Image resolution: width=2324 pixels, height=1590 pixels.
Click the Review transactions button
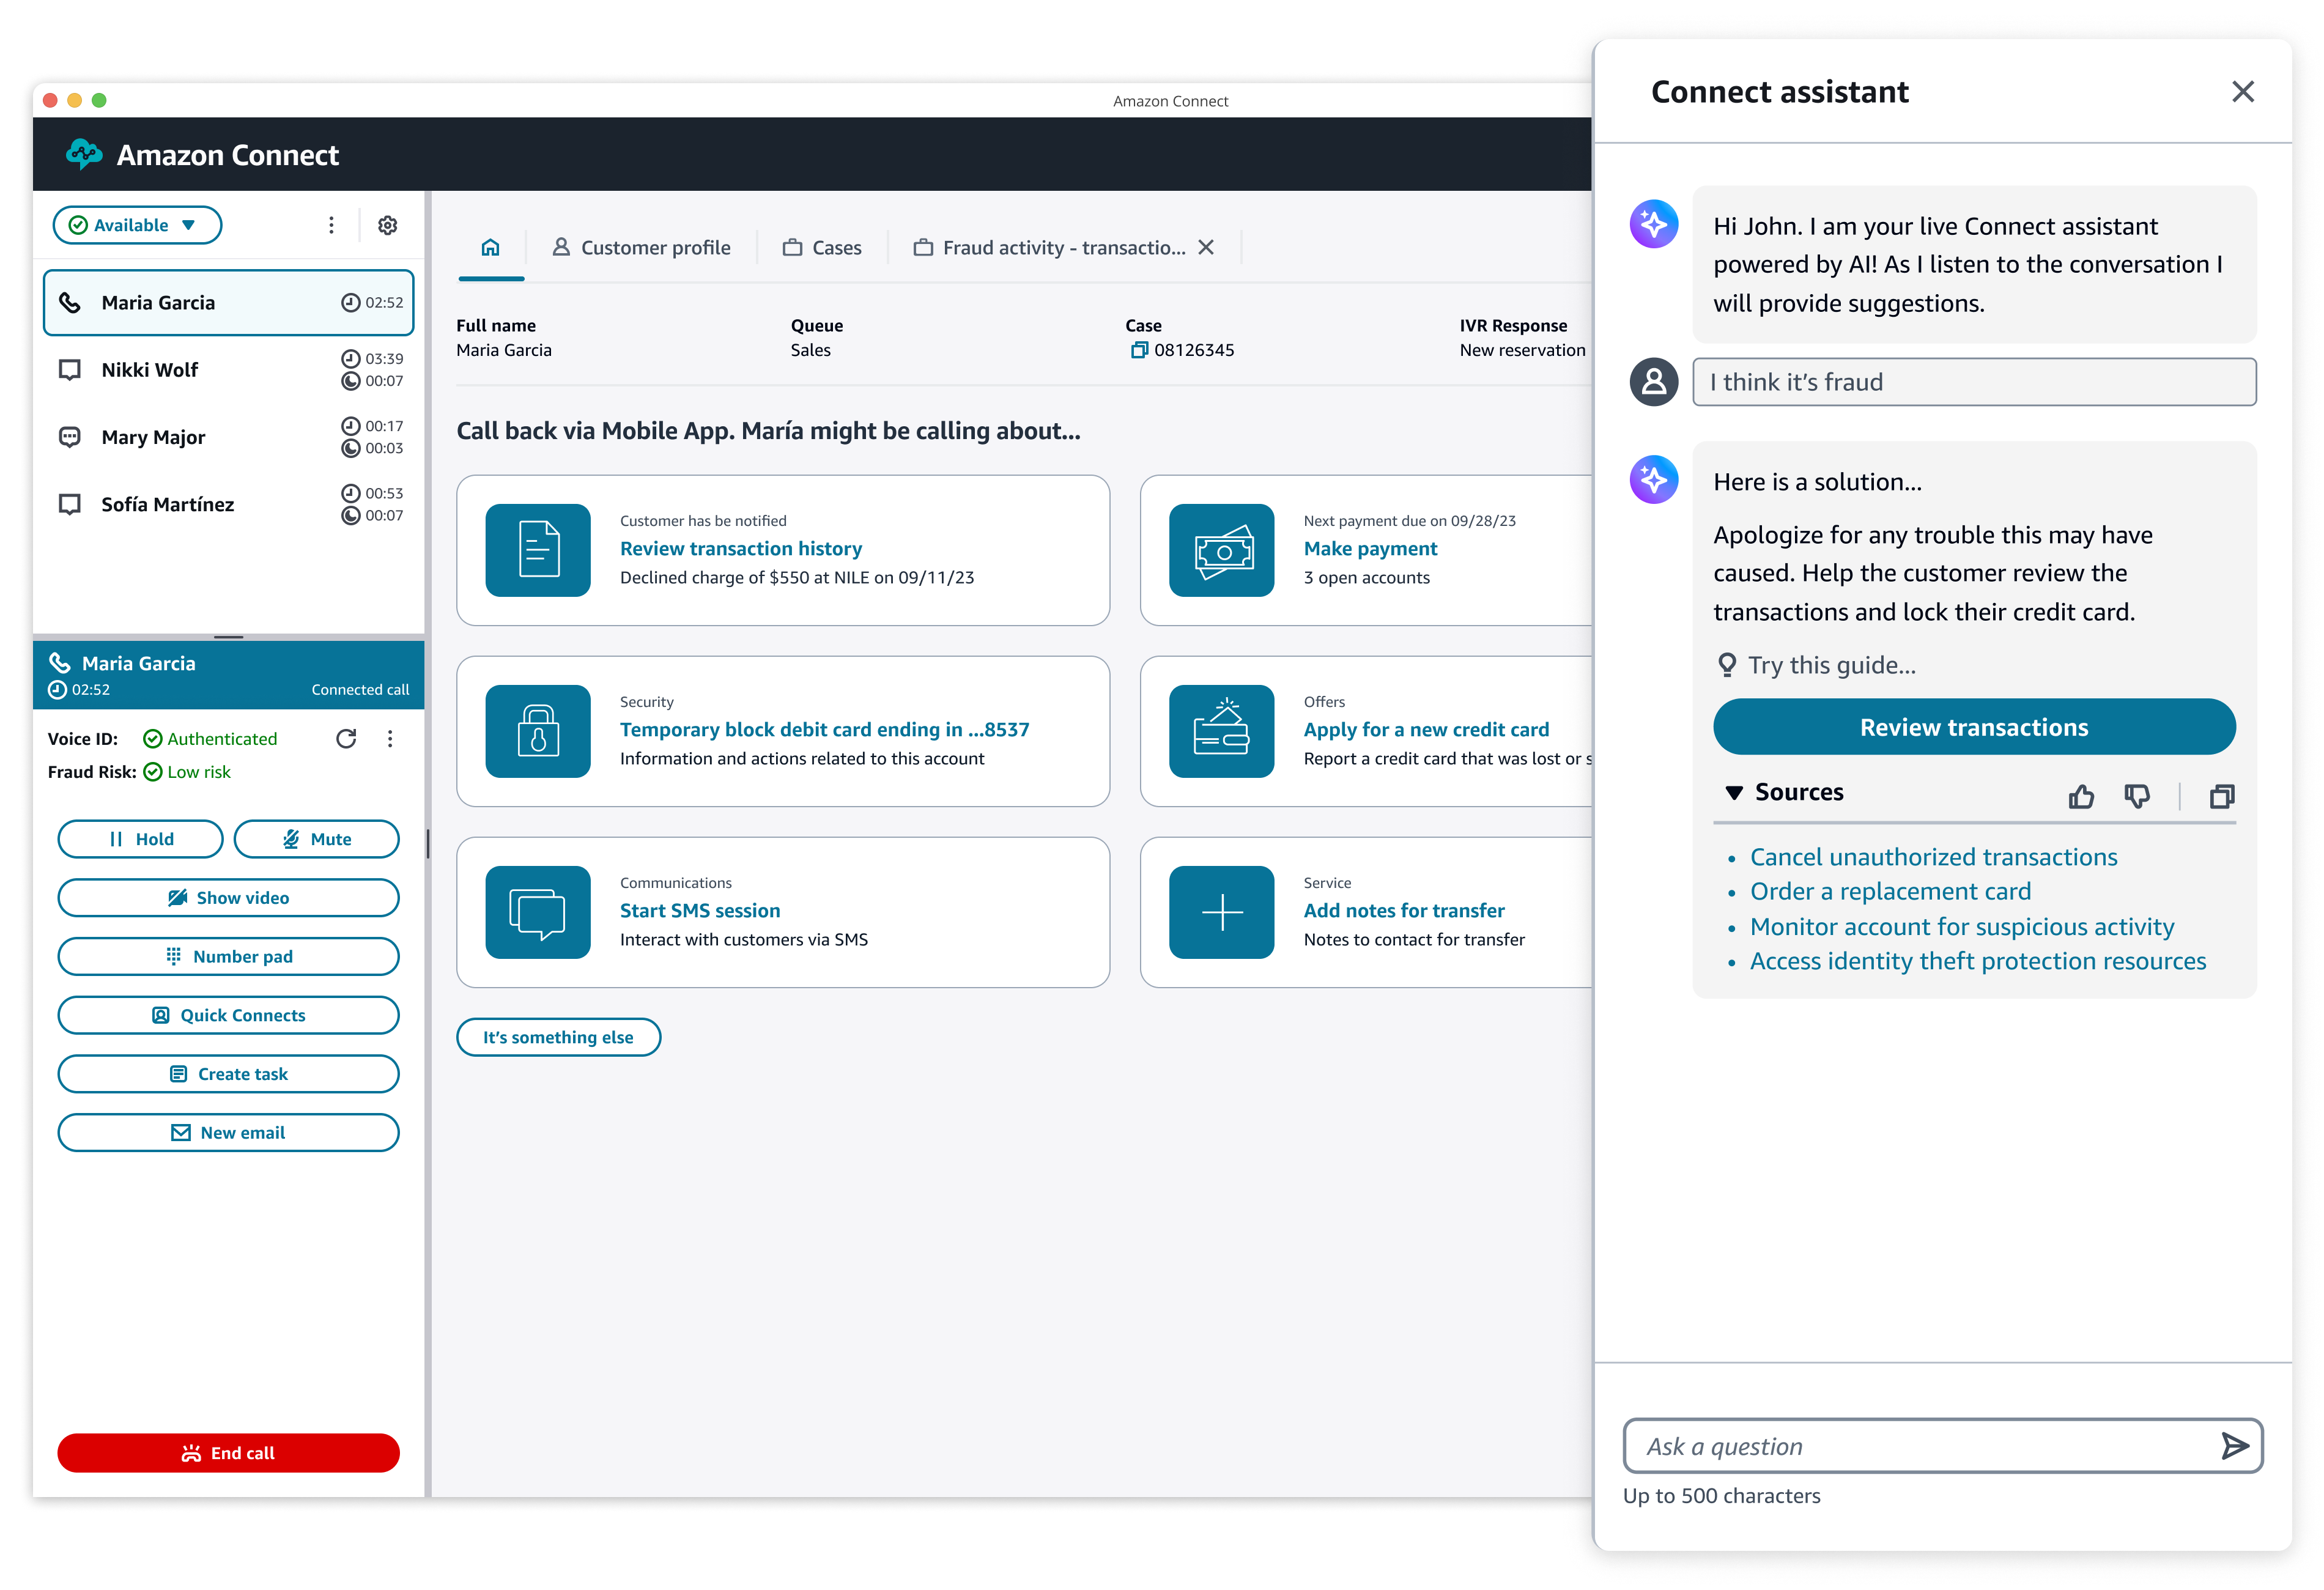pos(1973,727)
